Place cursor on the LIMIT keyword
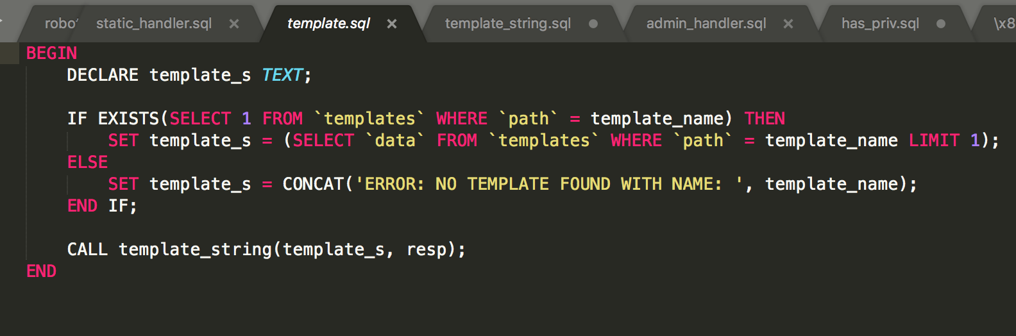 (x=934, y=140)
